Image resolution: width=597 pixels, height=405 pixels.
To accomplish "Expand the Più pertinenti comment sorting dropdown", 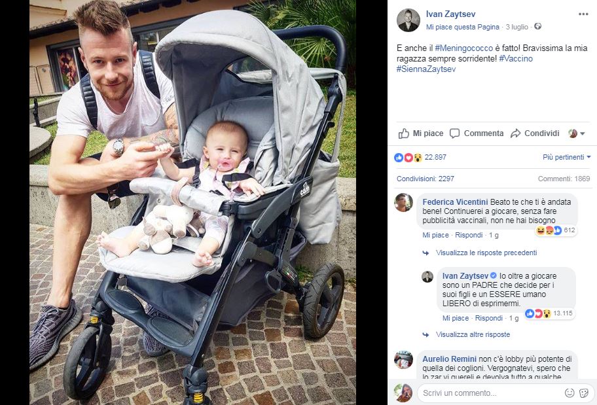I will [566, 157].
